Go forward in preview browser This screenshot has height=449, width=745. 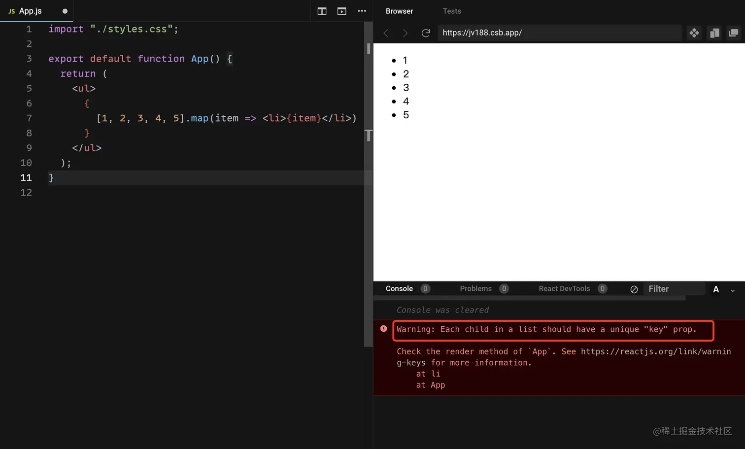pyautogui.click(x=405, y=33)
